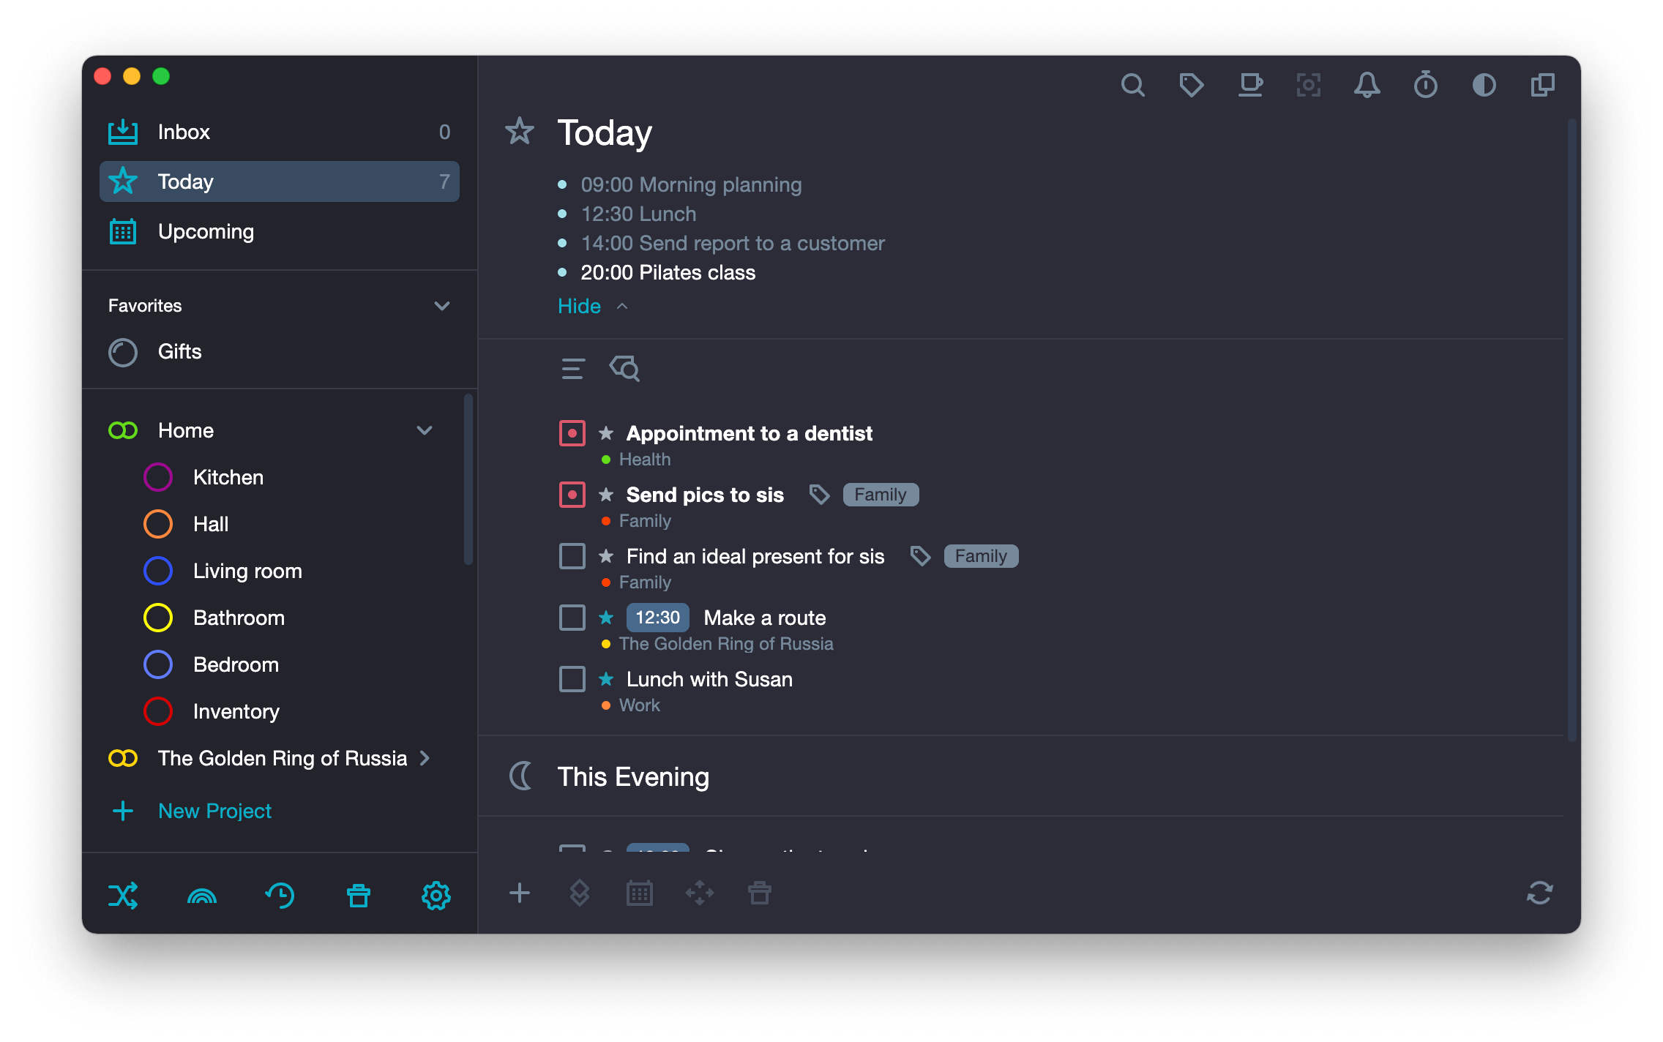1663x1042 pixels.
Task: Click the This Evening section header
Action: pyautogui.click(x=633, y=776)
